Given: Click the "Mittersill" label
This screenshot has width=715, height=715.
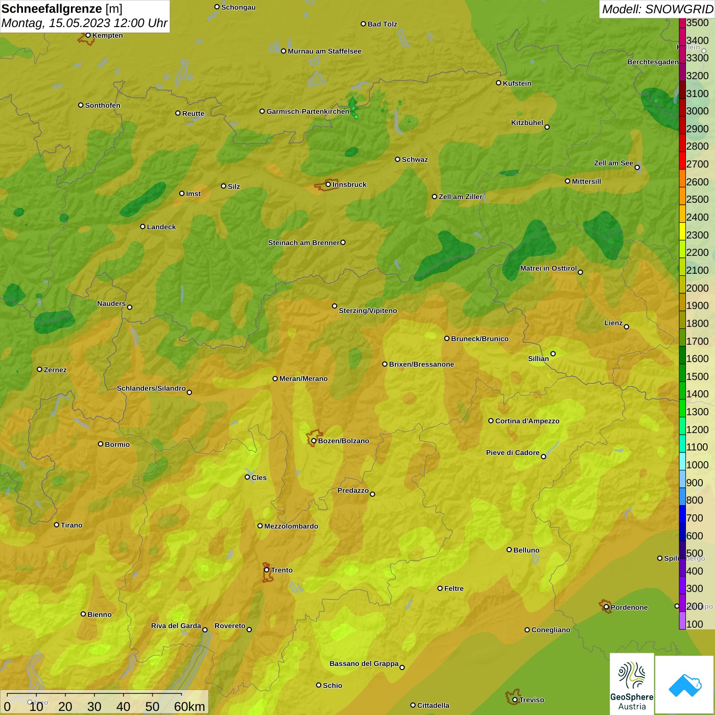Looking at the screenshot, I should click(586, 181).
